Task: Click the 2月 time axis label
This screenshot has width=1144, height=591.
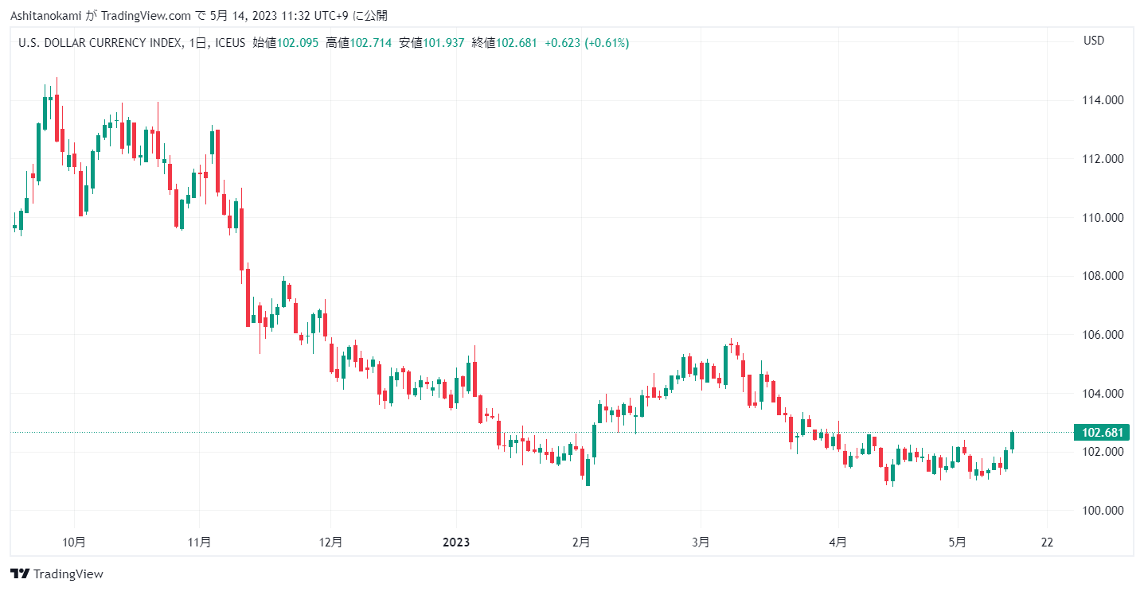Action: pyautogui.click(x=581, y=542)
